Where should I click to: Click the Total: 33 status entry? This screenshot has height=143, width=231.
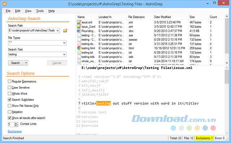pyautogui.click(x=175, y=138)
